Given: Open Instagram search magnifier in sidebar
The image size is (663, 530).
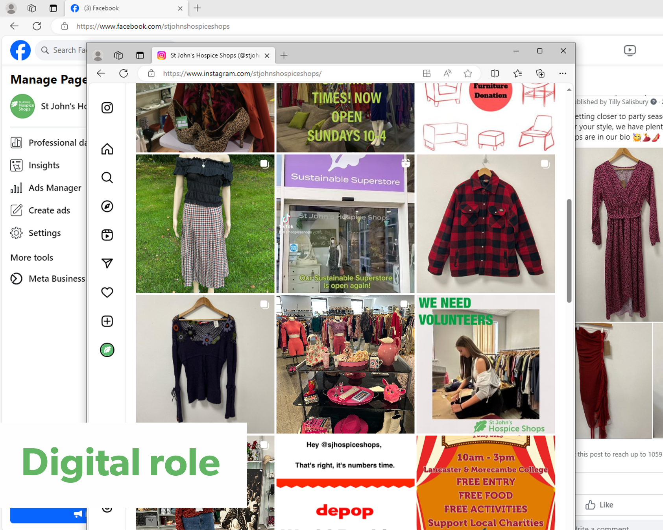Looking at the screenshot, I should 107,177.
